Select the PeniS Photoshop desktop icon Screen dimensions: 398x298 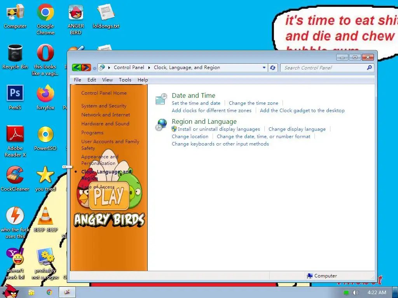15,97
